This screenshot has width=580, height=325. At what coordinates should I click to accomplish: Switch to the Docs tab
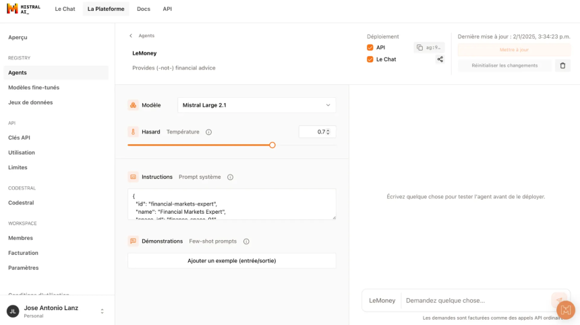[144, 9]
